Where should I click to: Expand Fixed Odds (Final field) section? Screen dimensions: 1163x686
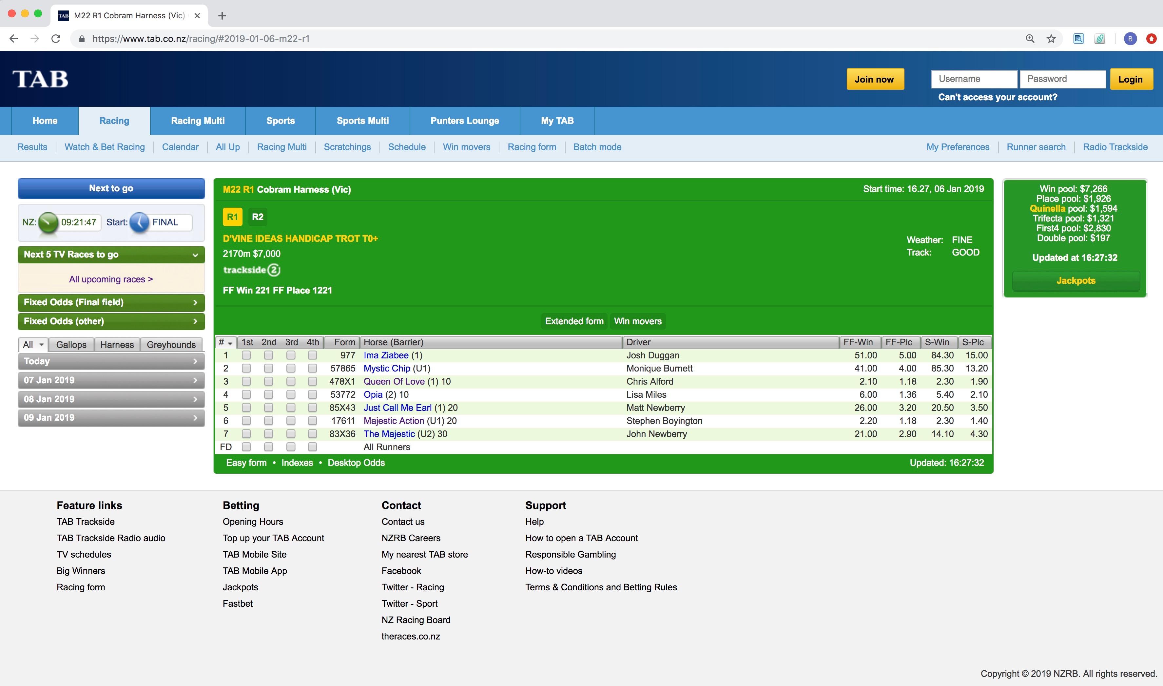(111, 302)
